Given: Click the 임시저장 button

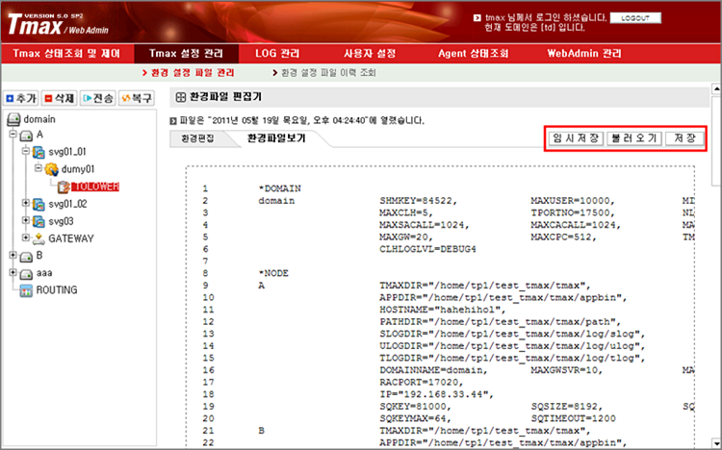Looking at the screenshot, I should click(x=576, y=138).
